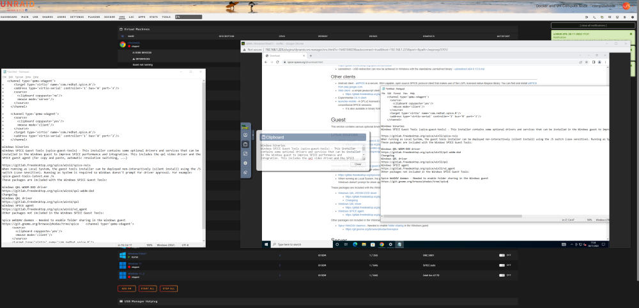Click the START ALL button
Image resolution: width=639 pixels, height=308 pixels.
[x=148, y=288]
